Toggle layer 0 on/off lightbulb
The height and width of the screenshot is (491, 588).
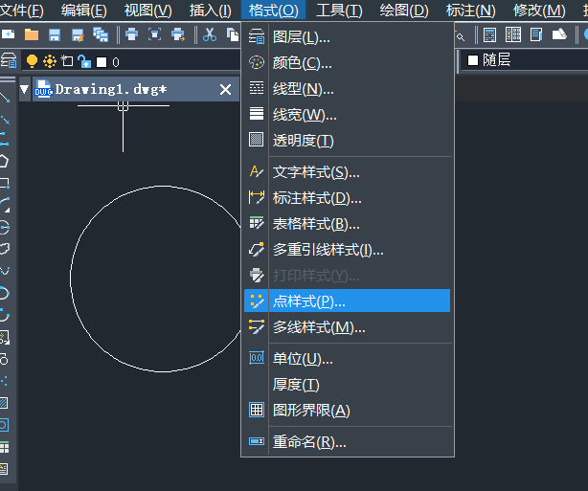pyautogui.click(x=32, y=61)
